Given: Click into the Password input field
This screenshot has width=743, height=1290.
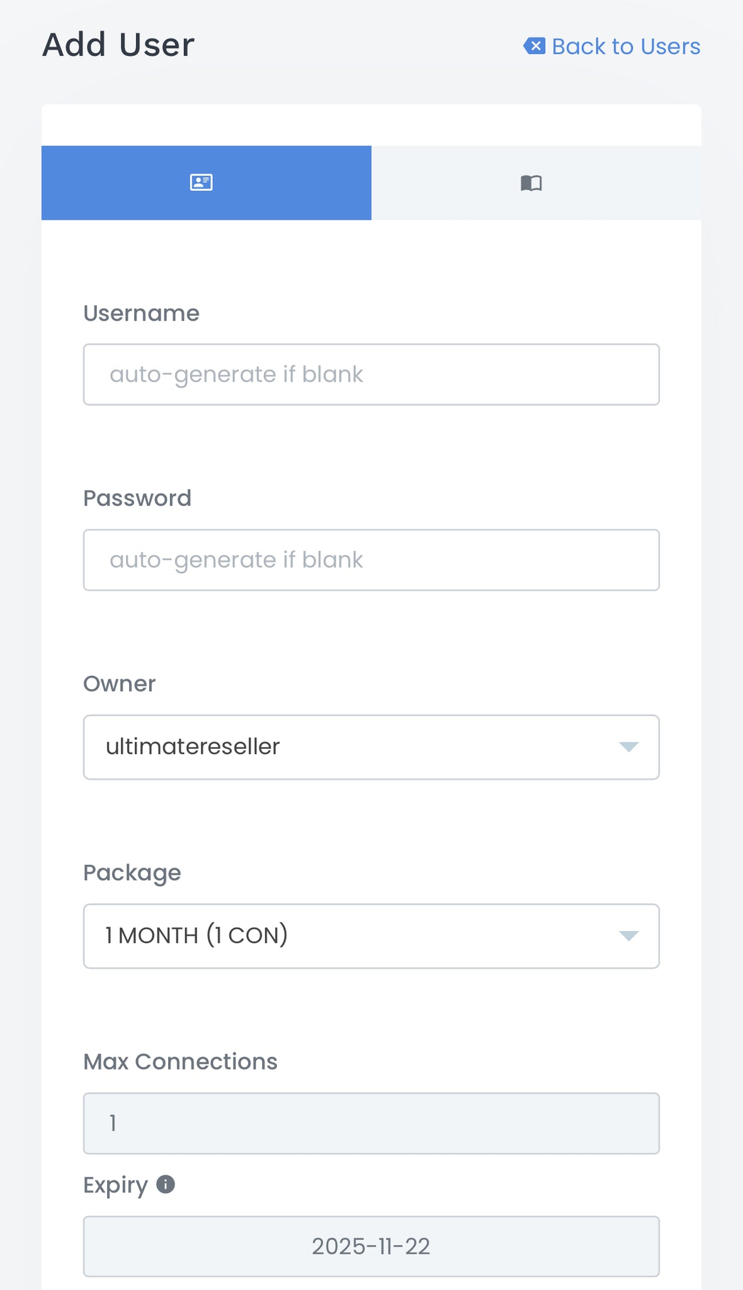Looking at the screenshot, I should [371, 560].
